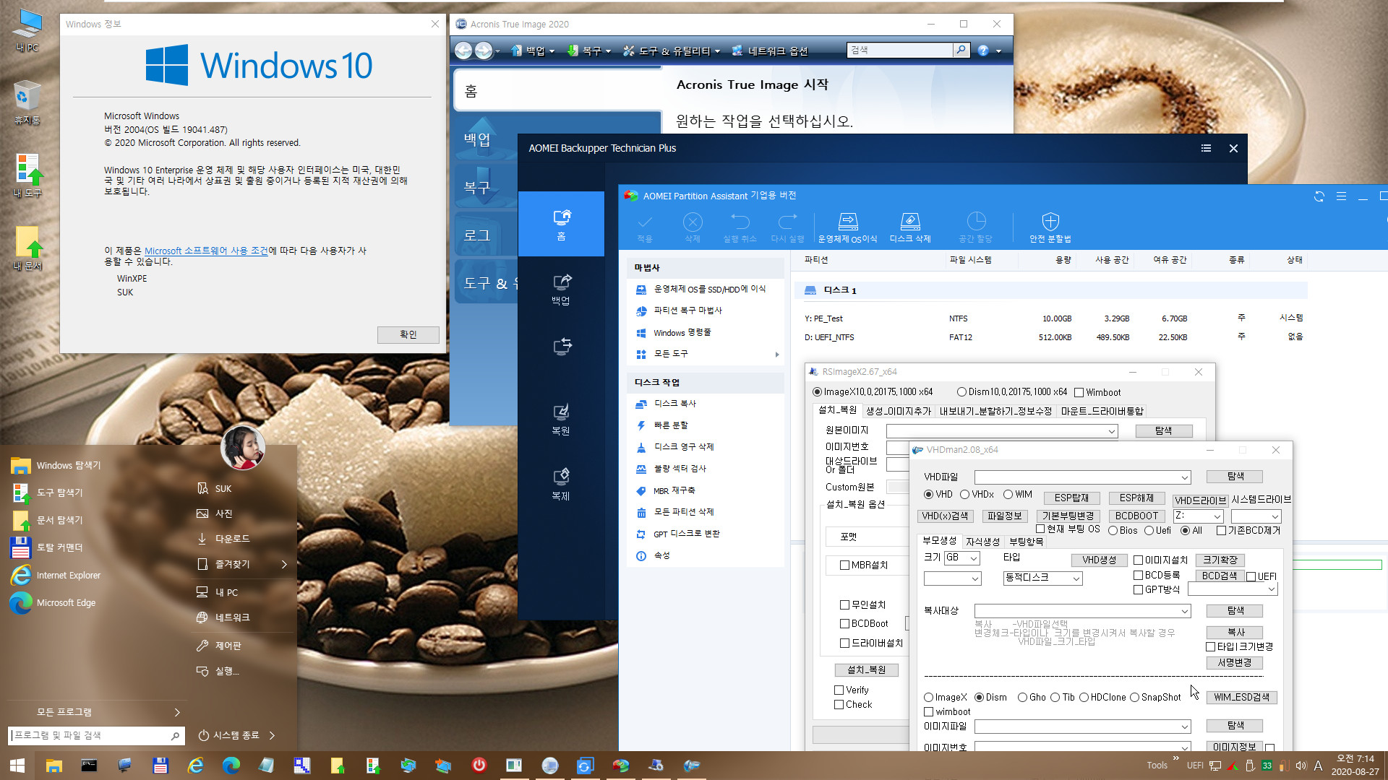This screenshot has width=1388, height=780.
Task: Check the BCD등록 checkbox
Action: 1138,576
